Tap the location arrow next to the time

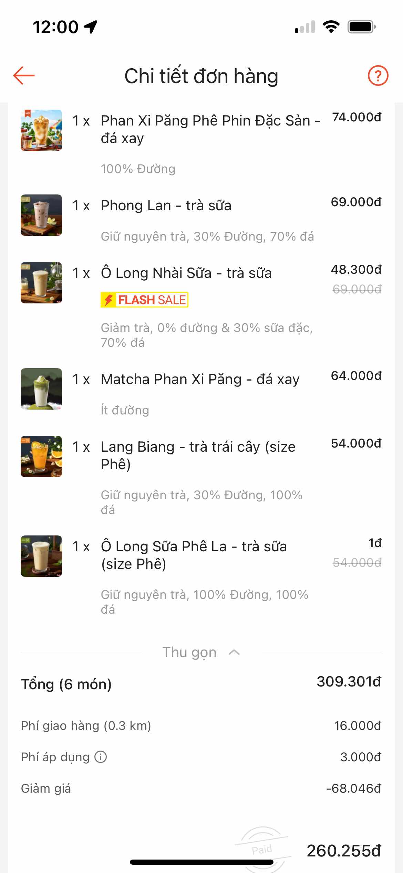tap(91, 27)
